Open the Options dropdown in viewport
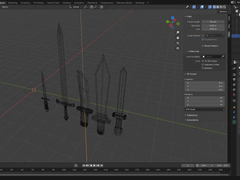This screenshot has height=180, width=240. [x=224, y=11]
